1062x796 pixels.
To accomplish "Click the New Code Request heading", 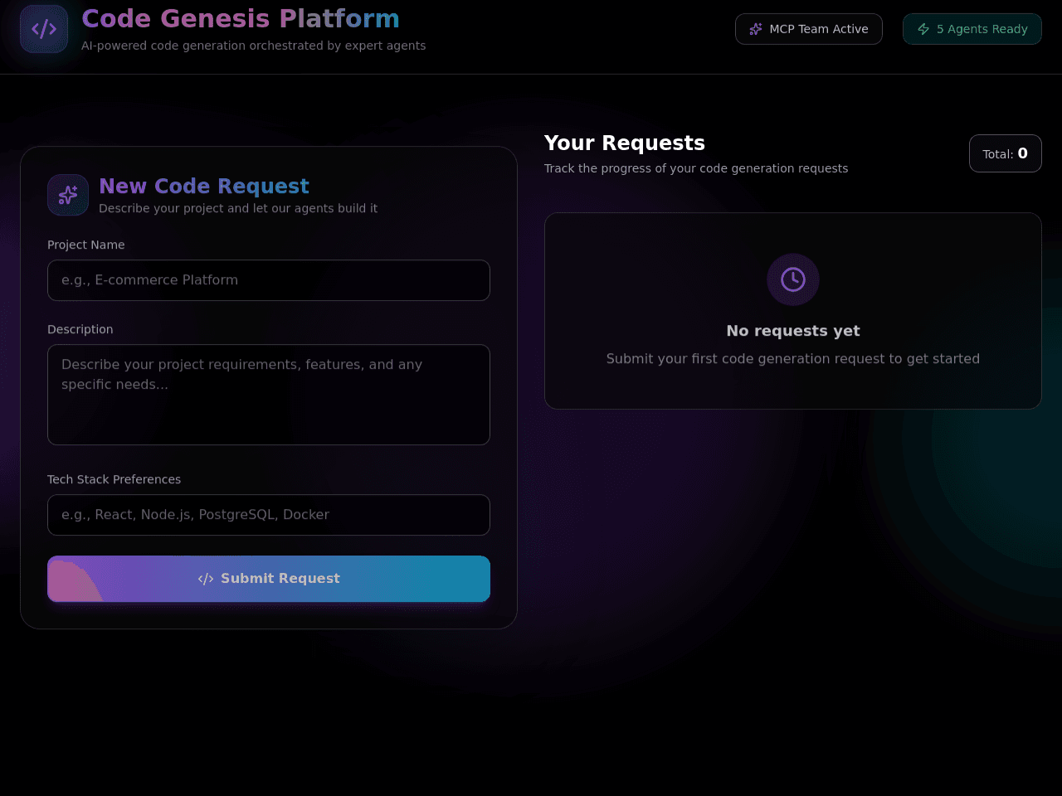I will click(204, 186).
